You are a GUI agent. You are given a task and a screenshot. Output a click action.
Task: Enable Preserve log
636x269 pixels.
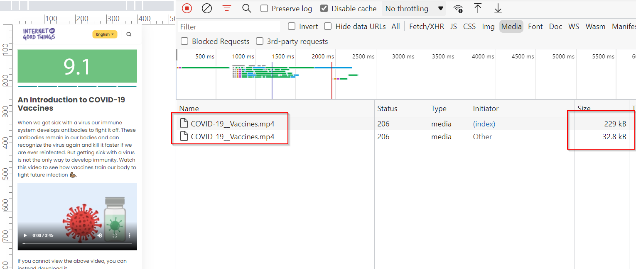coord(264,8)
